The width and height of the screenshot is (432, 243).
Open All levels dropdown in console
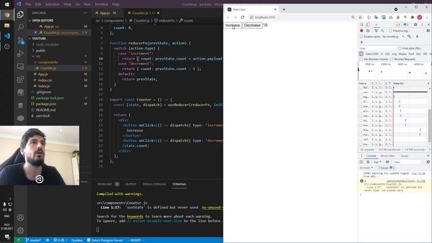pos(366,167)
